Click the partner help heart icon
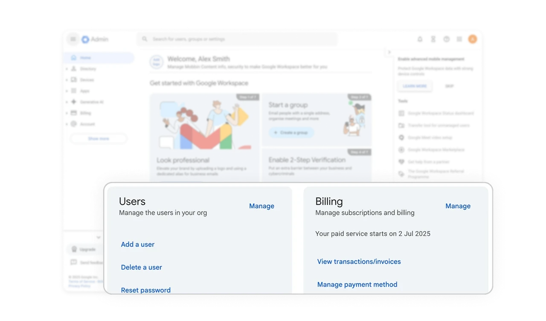 click(401, 162)
